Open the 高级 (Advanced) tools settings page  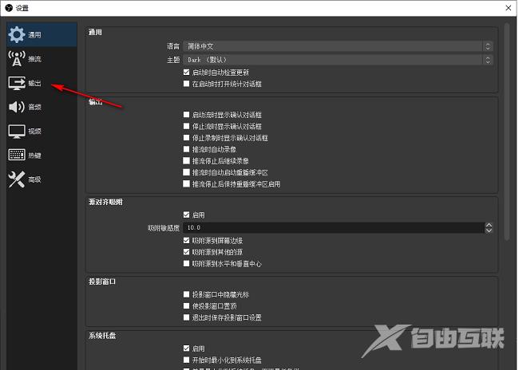tap(42, 179)
